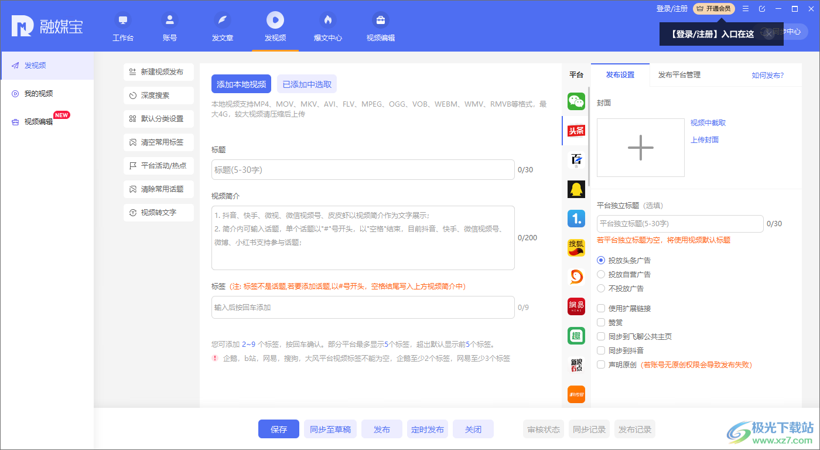
Task: Open the 视频编辑 briefcase icon
Action: [381, 20]
